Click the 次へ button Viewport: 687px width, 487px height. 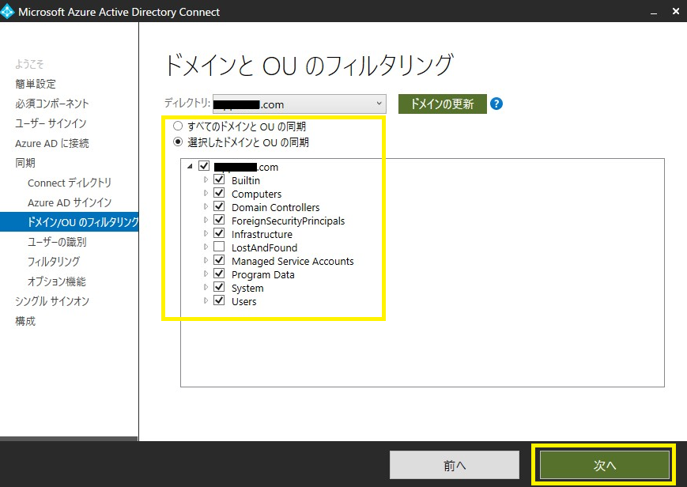(x=605, y=465)
